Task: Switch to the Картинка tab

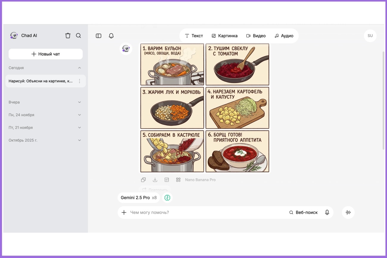Action: (x=225, y=36)
